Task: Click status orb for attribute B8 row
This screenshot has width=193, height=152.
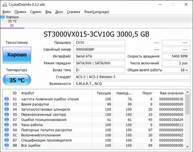Action: [x=7, y=145]
